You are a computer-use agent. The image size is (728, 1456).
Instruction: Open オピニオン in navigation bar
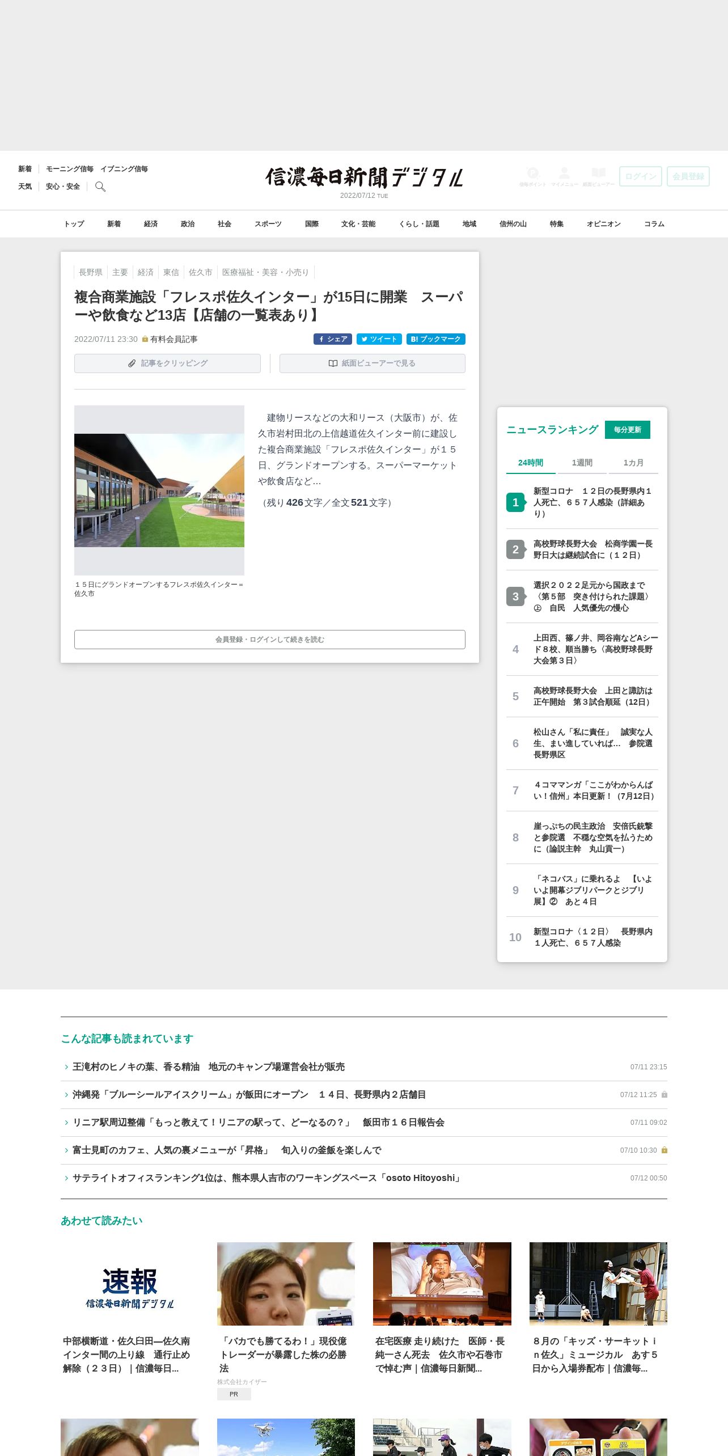pyautogui.click(x=604, y=224)
